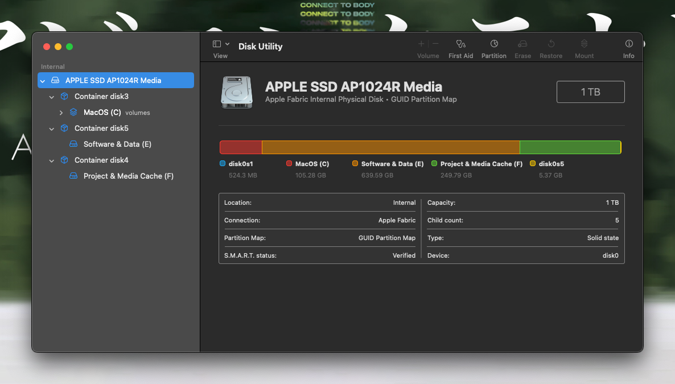Click the disk0s5 legend swatch

pyautogui.click(x=533, y=163)
